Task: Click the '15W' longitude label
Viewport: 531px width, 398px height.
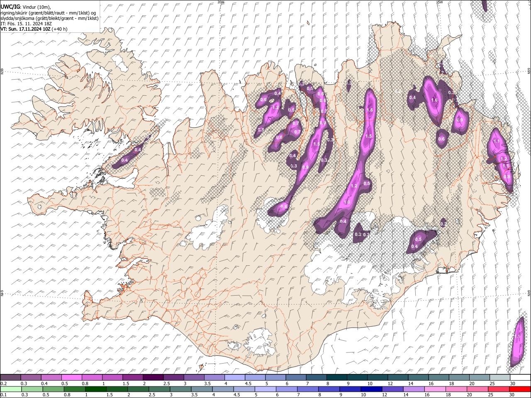Action: click(x=439, y=2)
